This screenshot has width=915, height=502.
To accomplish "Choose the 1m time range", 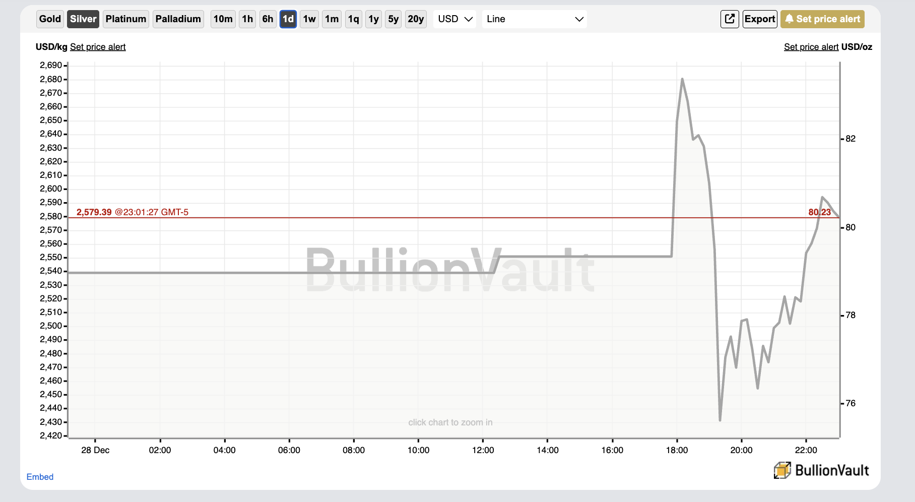I will click(332, 19).
